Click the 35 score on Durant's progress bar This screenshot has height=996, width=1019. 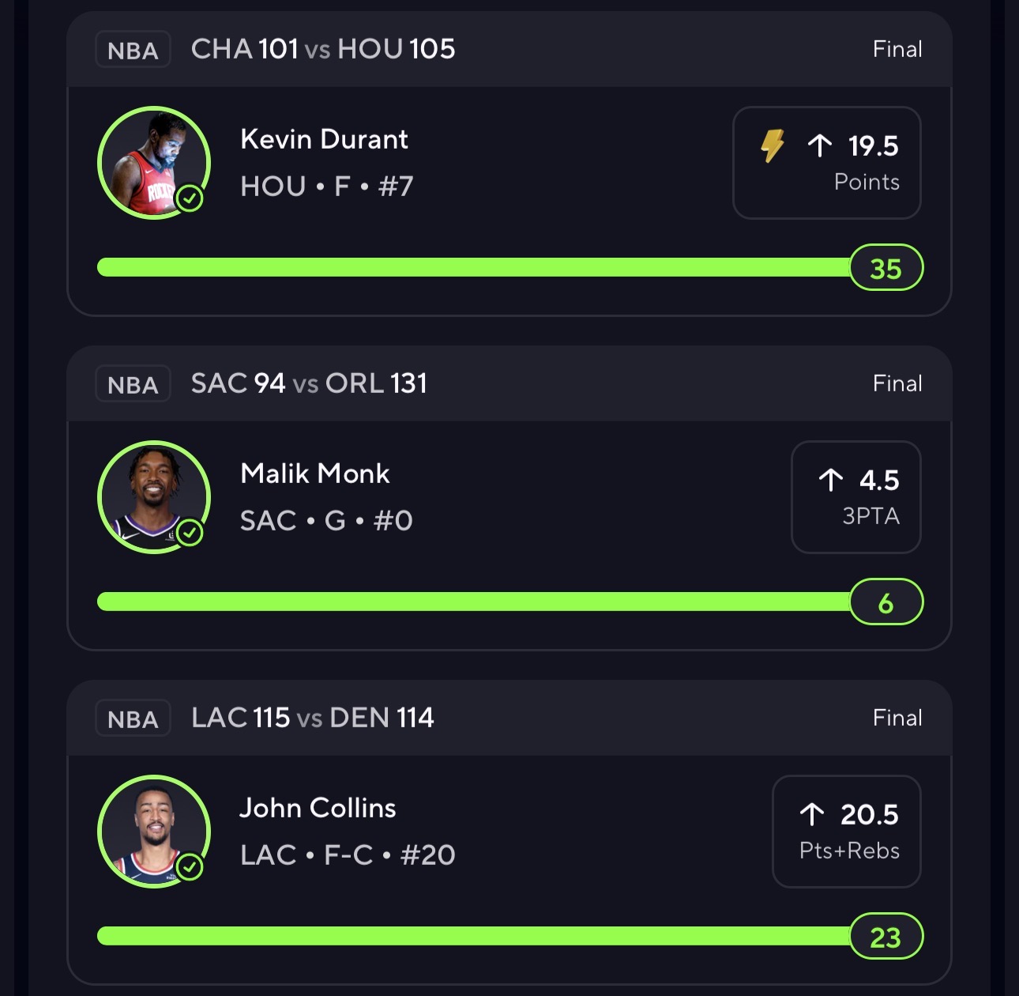pyautogui.click(x=886, y=268)
